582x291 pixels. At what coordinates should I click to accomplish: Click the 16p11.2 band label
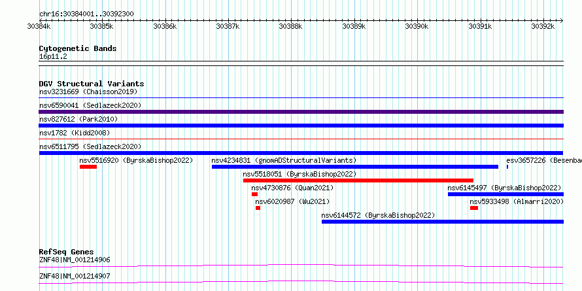coord(53,57)
